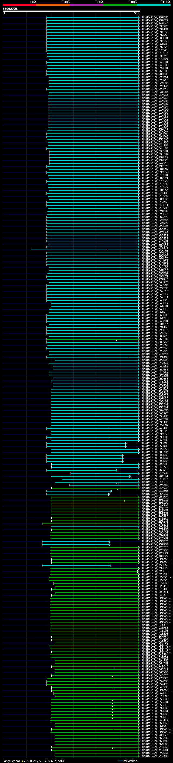Select the UniRef100_A7SEP6 label
173x763 pixels.
[155, 678]
